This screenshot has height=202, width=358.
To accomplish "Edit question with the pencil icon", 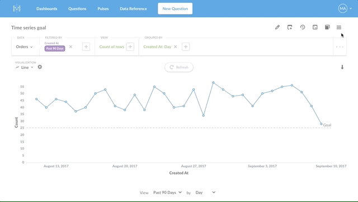I will pyautogui.click(x=277, y=27).
